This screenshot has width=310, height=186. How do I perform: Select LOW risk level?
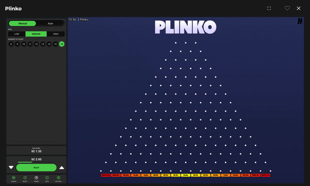coord(17,34)
